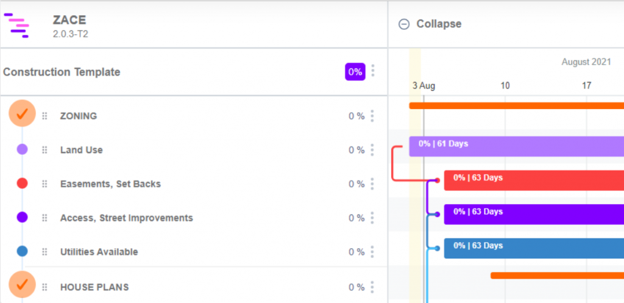Open Utilities Available row kebab menu
This screenshot has width=624, height=303.
[x=372, y=252]
